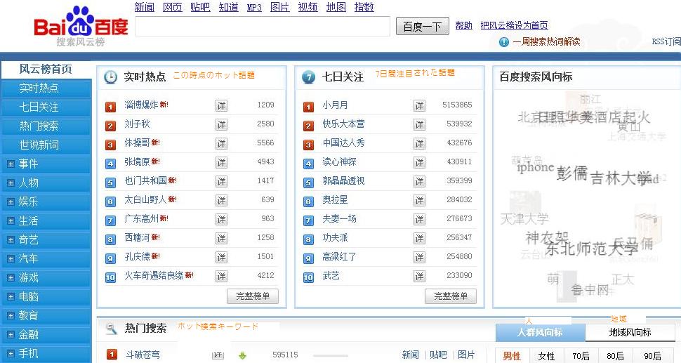Select 世说新词 in the sidebar

[46, 145]
